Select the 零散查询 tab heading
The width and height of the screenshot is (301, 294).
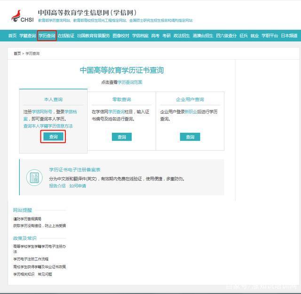(122, 99)
